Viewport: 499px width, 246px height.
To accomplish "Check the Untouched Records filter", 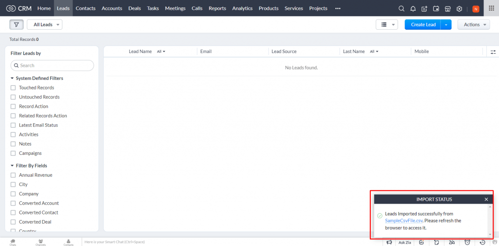I will click(13, 97).
